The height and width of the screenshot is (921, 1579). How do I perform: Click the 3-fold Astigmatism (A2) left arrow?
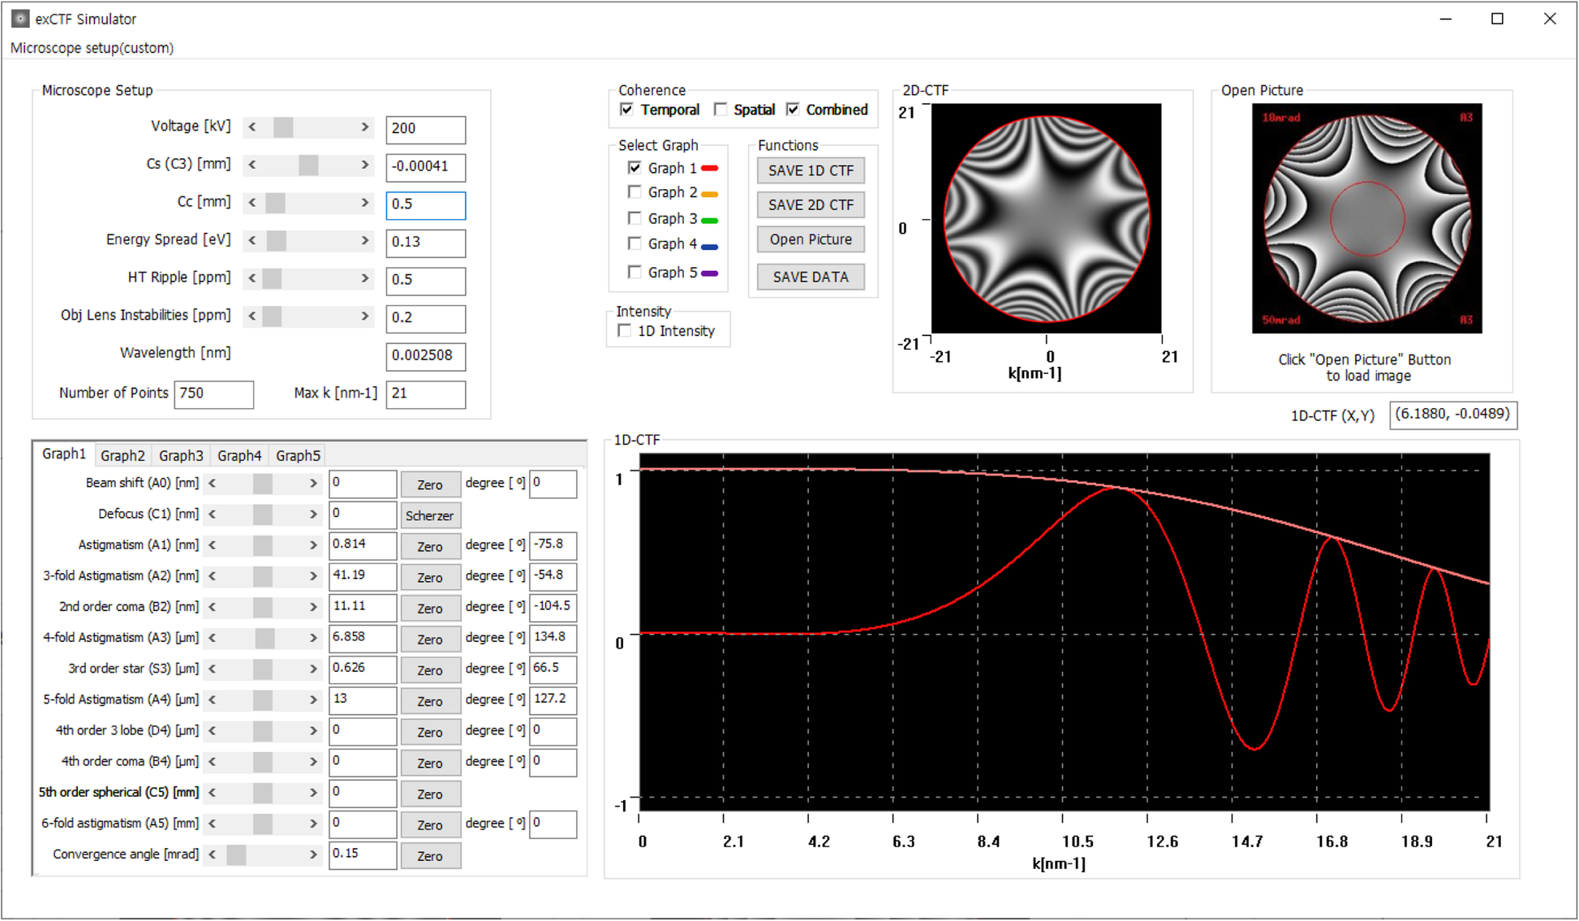[x=213, y=576]
